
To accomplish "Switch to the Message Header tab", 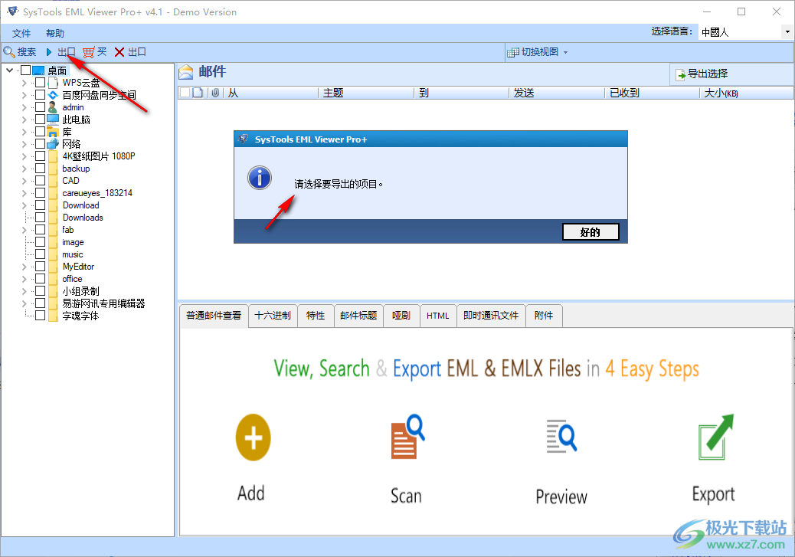I will point(358,316).
